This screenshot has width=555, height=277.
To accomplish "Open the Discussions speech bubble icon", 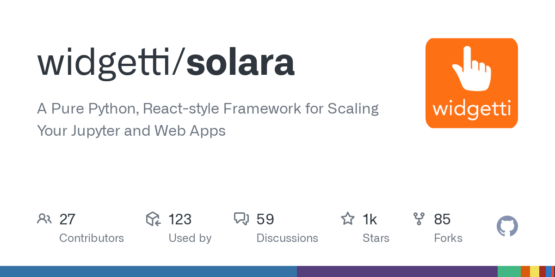I will point(242,219).
